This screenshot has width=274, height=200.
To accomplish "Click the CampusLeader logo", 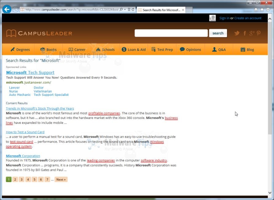I will [39, 33].
